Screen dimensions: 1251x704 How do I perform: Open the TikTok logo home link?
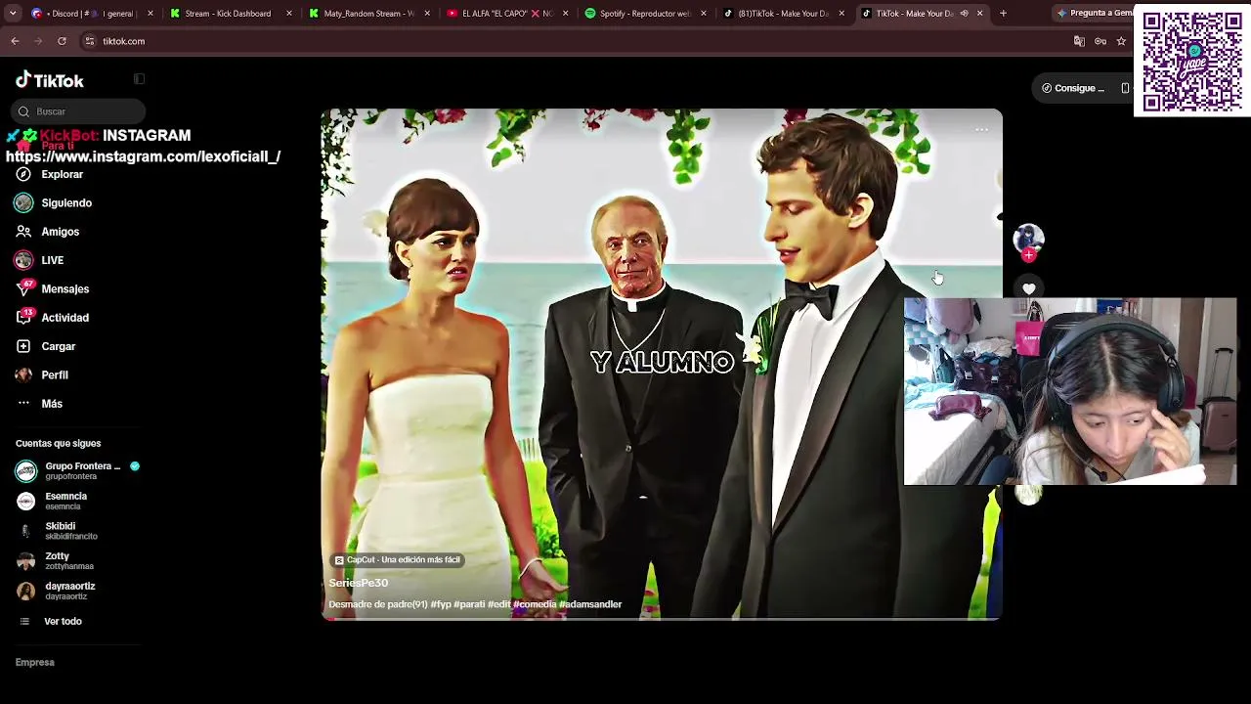[x=50, y=80]
